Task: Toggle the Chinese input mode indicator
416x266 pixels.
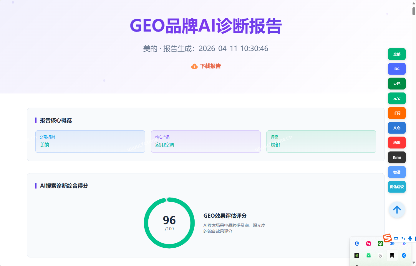Action: [x=396, y=239]
